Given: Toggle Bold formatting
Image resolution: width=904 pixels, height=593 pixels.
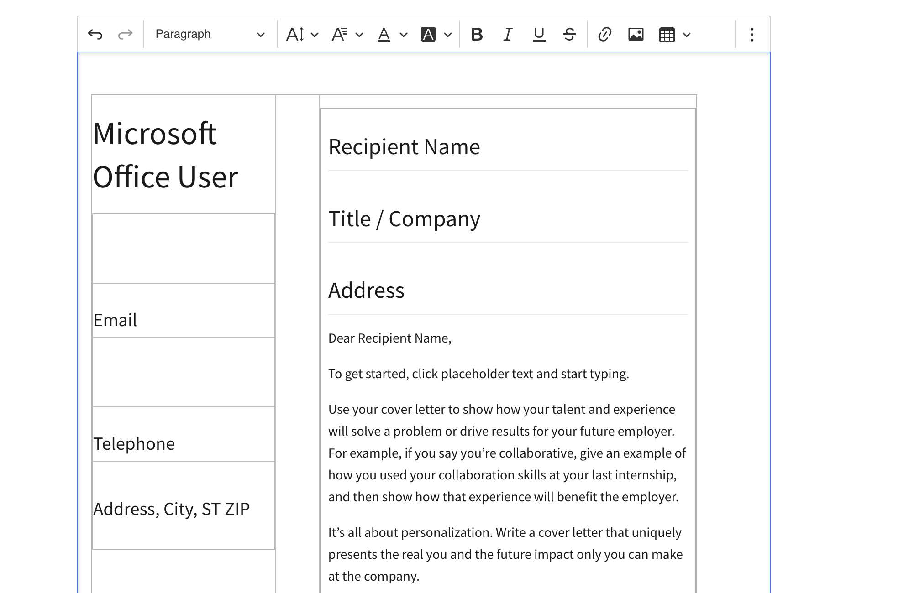Looking at the screenshot, I should tap(477, 34).
